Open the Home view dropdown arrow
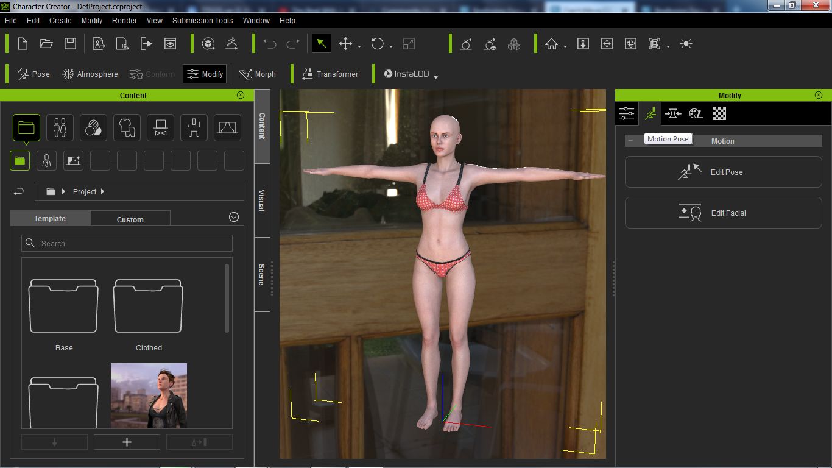 click(566, 46)
